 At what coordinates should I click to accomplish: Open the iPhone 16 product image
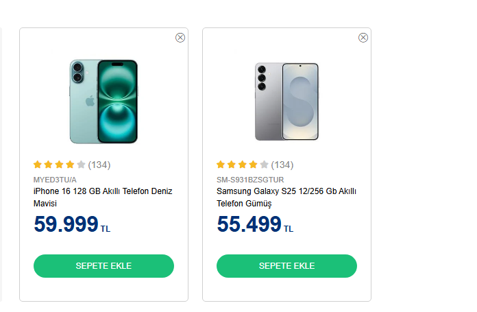click(x=103, y=101)
